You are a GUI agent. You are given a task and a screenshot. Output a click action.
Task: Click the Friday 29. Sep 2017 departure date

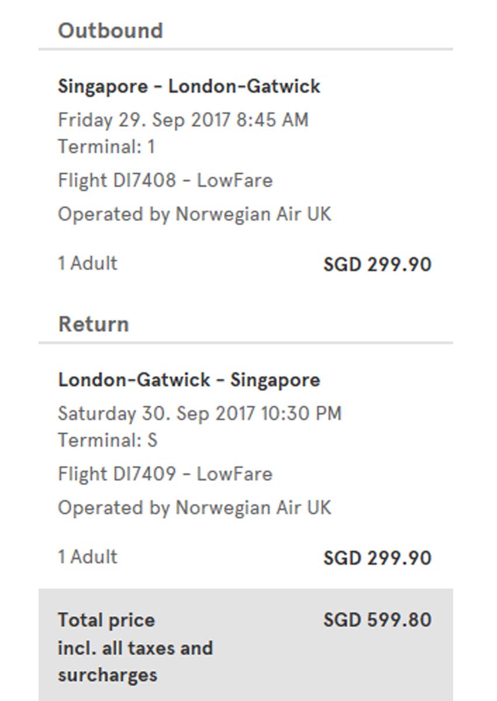182,120
